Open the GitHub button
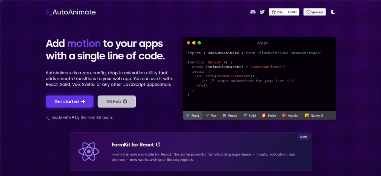381x176 pixels. [x=116, y=102]
